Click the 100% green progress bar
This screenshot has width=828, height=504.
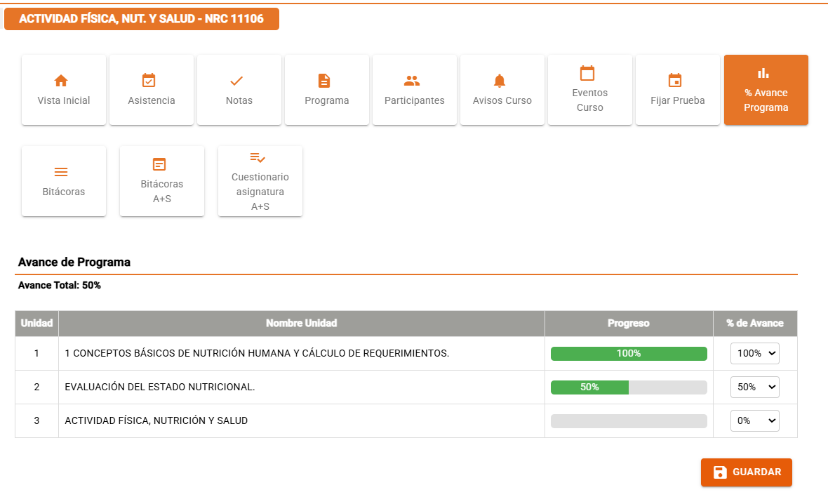click(629, 353)
